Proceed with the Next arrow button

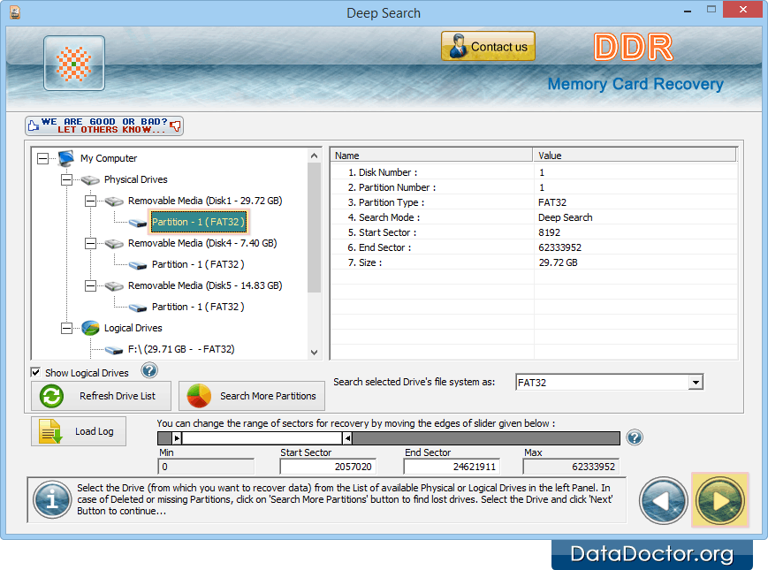point(720,500)
